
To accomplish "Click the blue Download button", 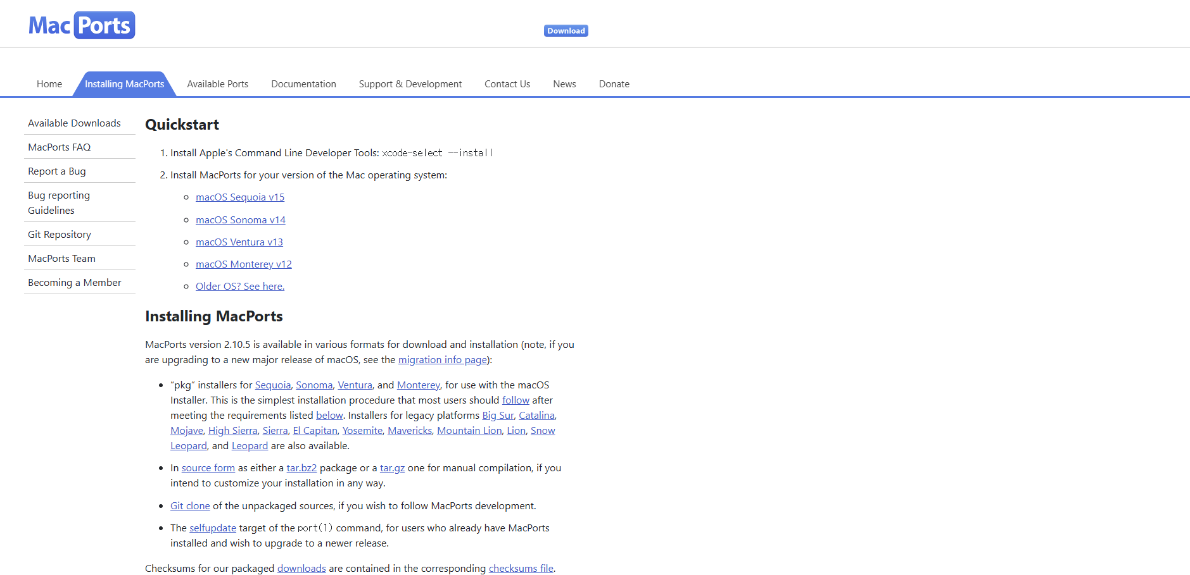I will click(566, 30).
